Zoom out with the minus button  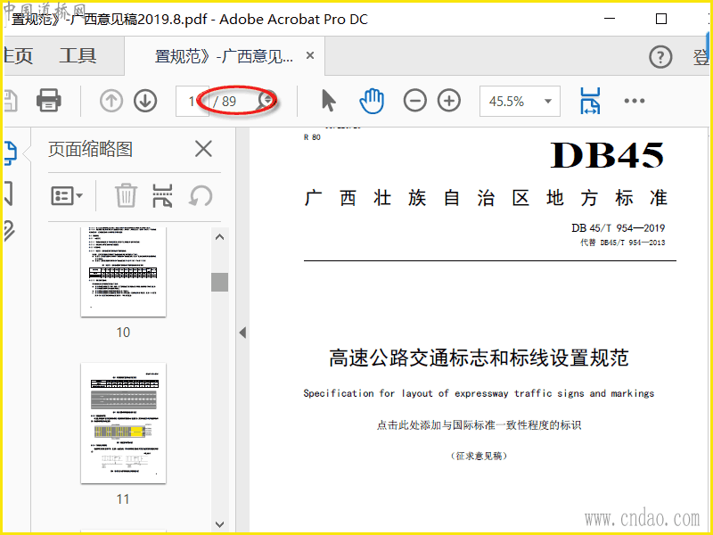click(x=414, y=101)
